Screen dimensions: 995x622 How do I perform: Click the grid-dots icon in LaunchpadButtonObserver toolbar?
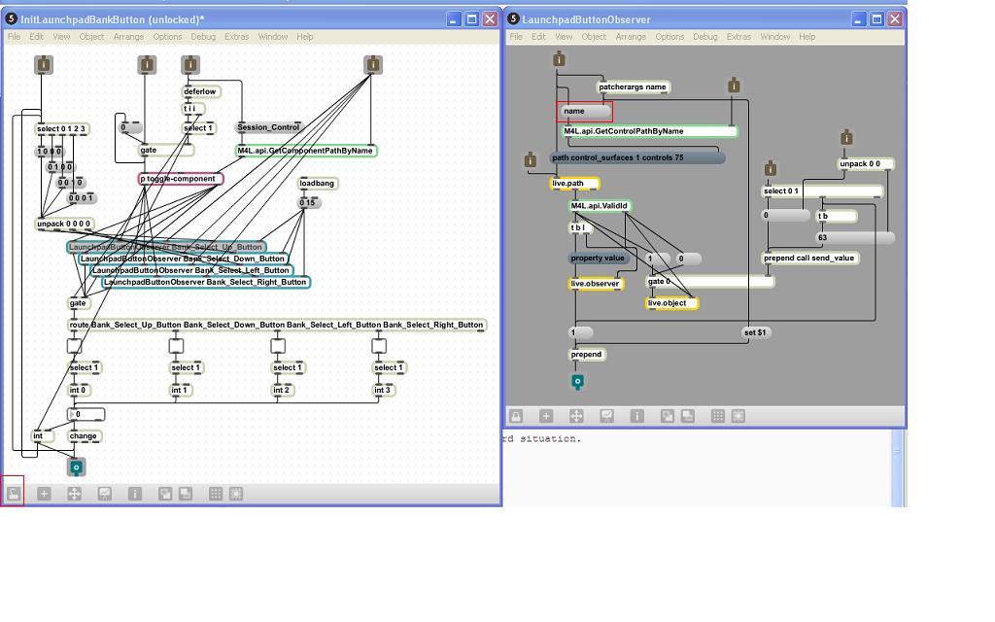(718, 416)
